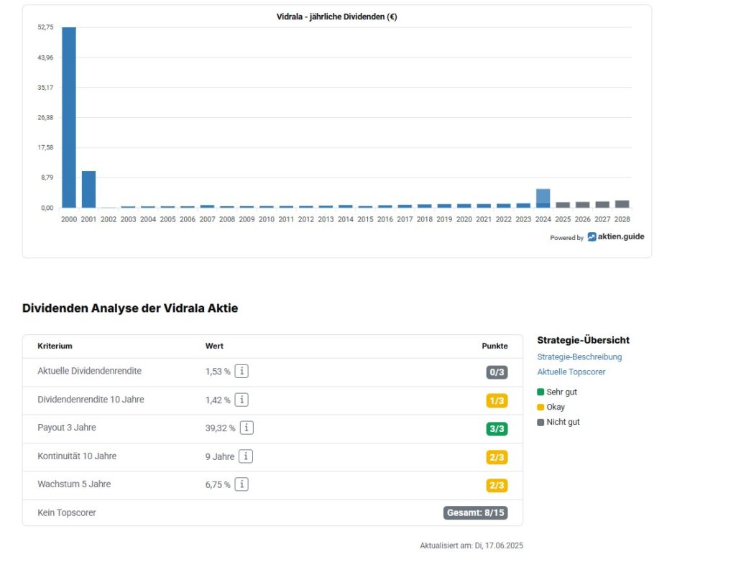The image size is (736, 562).
Task: Click the 2024 x-axis year label
Action: coord(543,219)
